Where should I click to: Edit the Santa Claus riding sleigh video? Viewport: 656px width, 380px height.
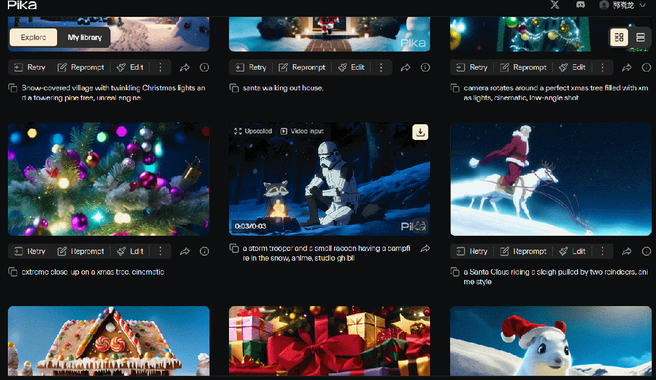[572, 251]
